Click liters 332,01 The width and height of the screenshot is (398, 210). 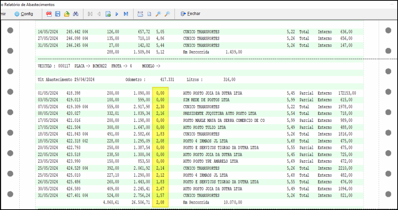(x=113, y=113)
